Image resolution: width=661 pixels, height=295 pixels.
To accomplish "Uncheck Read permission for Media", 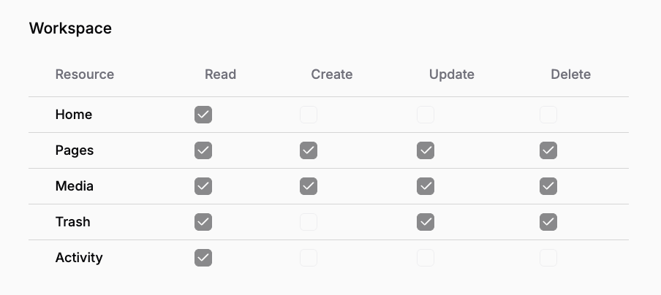I will [x=203, y=186].
